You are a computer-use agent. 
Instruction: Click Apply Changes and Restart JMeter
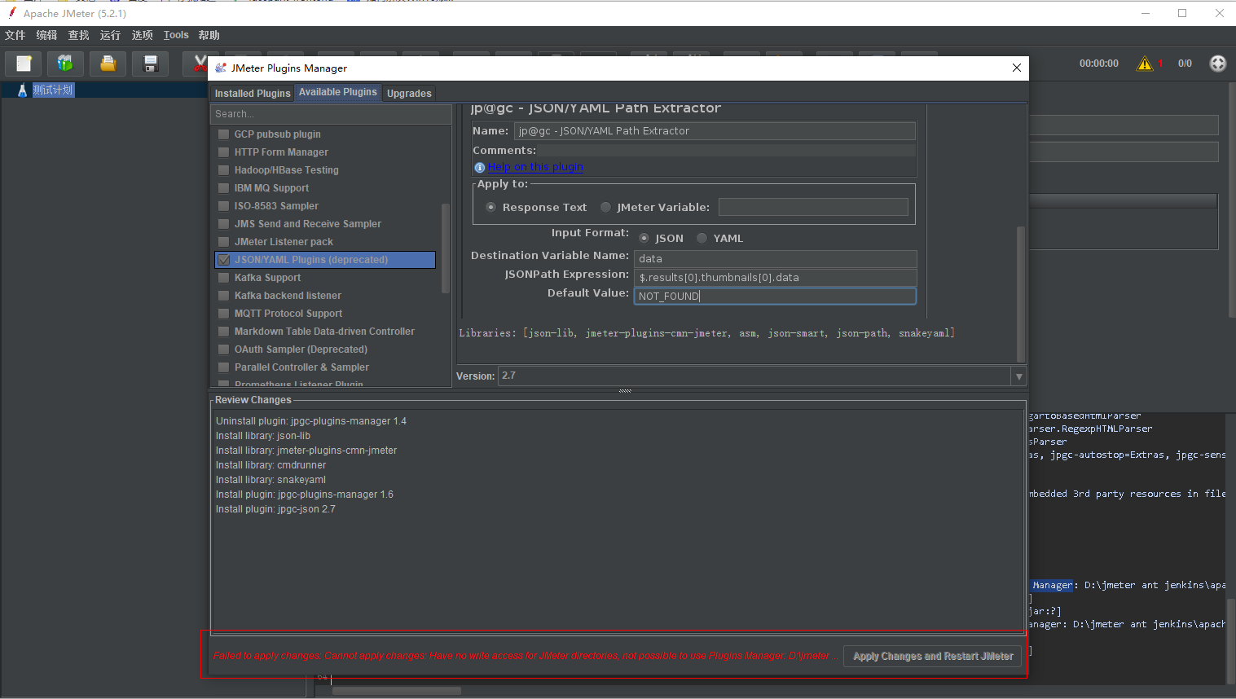click(932, 656)
